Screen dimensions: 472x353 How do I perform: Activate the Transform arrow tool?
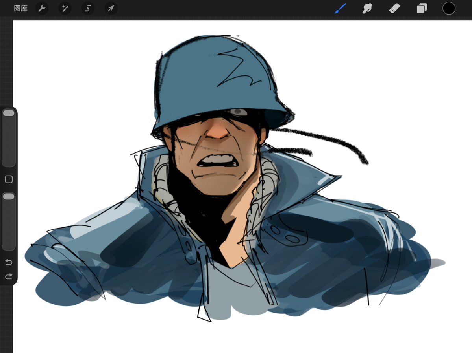click(x=111, y=8)
